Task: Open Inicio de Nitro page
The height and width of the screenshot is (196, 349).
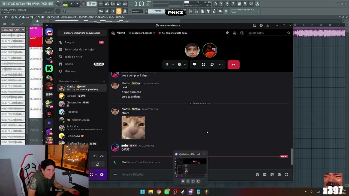Action: 82,57
